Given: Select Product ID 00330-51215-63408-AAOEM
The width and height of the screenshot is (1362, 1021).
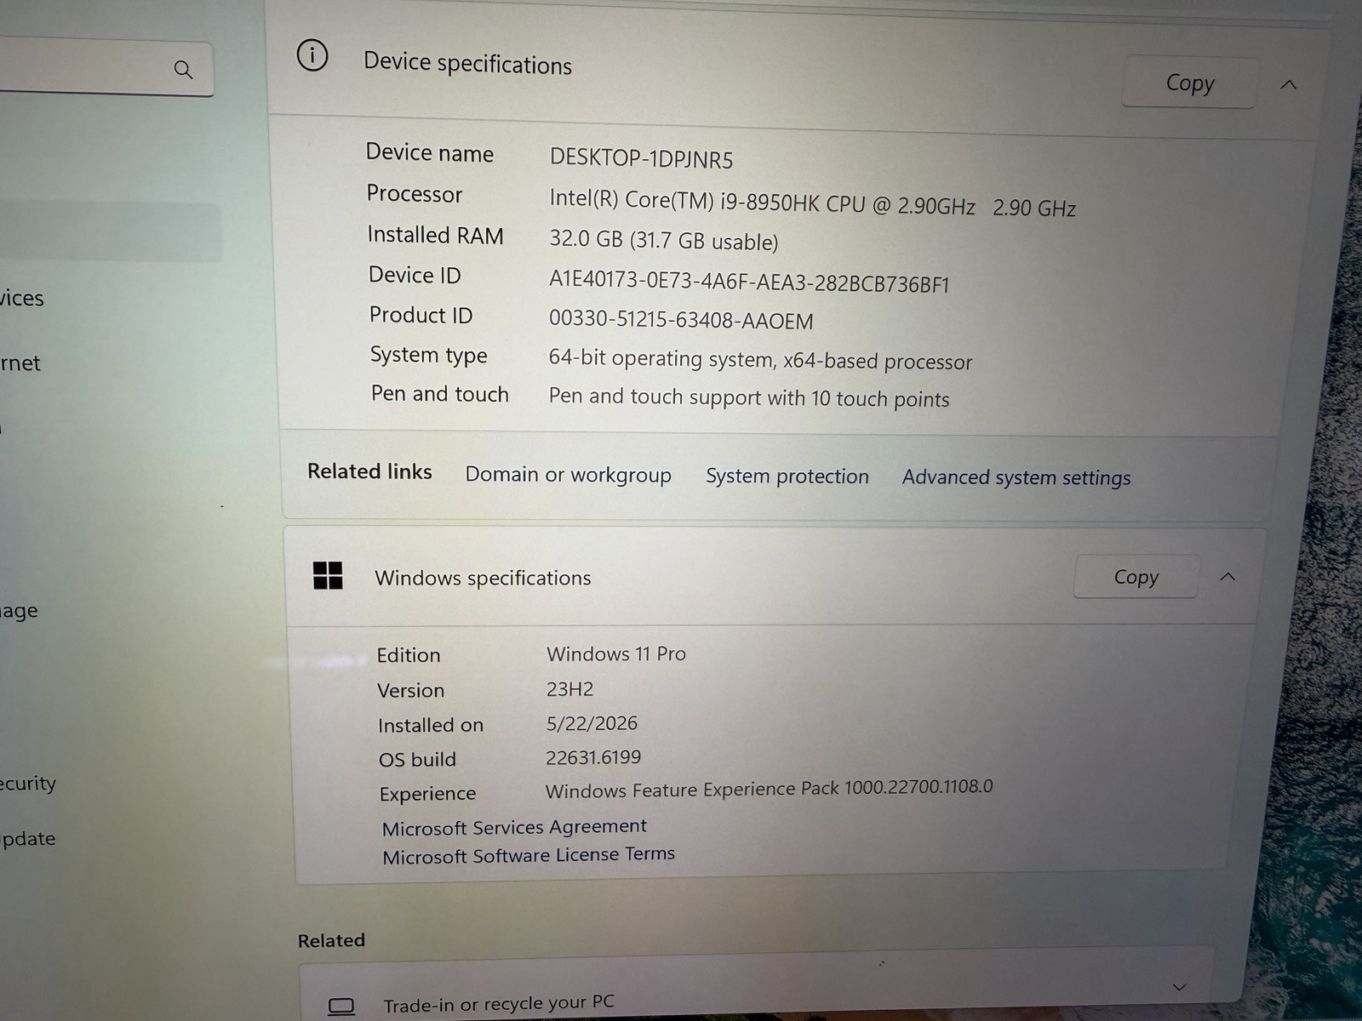Looking at the screenshot, I should click(681, 320).
